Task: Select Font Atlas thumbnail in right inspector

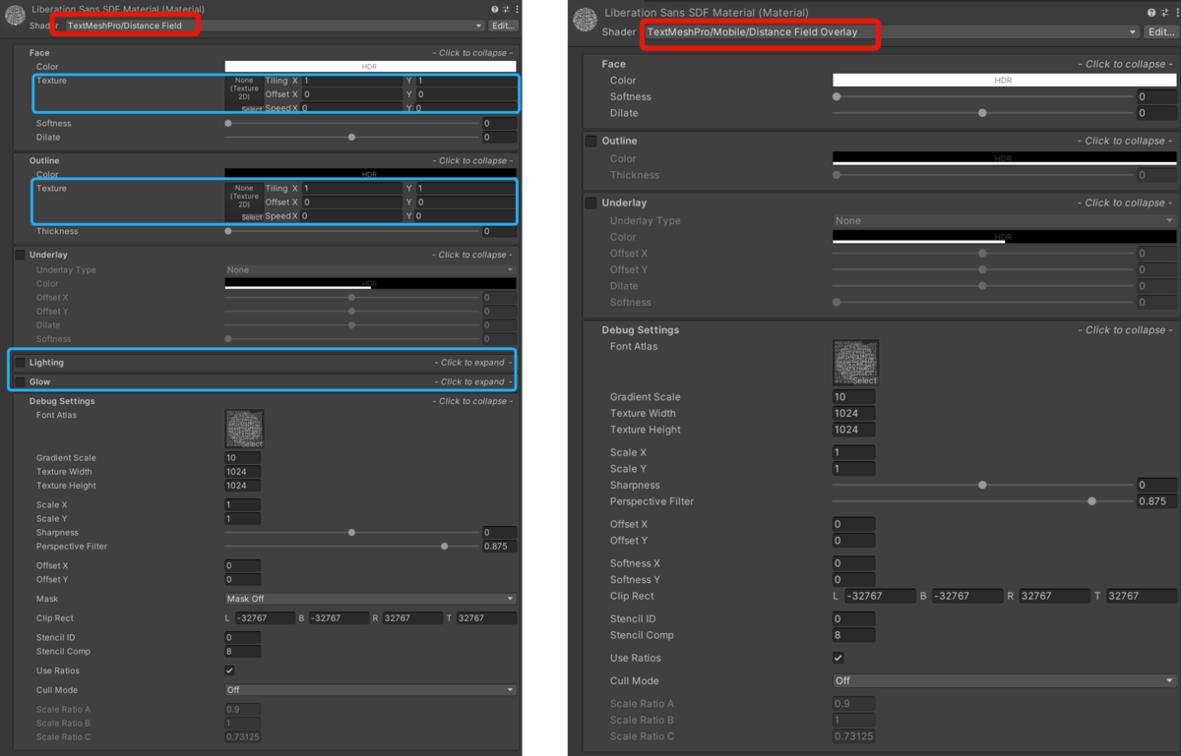Action: (855, 363)
